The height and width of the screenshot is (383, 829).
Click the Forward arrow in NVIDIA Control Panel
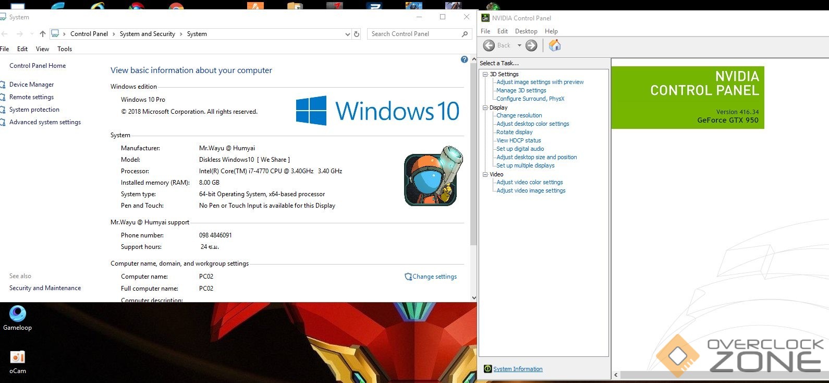tap(531, 45)
